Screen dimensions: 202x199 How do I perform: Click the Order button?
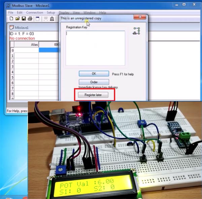point(94,82)
